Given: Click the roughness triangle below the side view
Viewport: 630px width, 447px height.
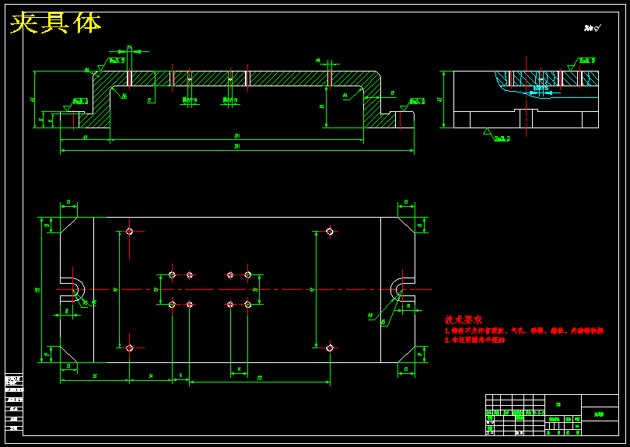Looking at the screenshot, I should click(x=488, y=131).
